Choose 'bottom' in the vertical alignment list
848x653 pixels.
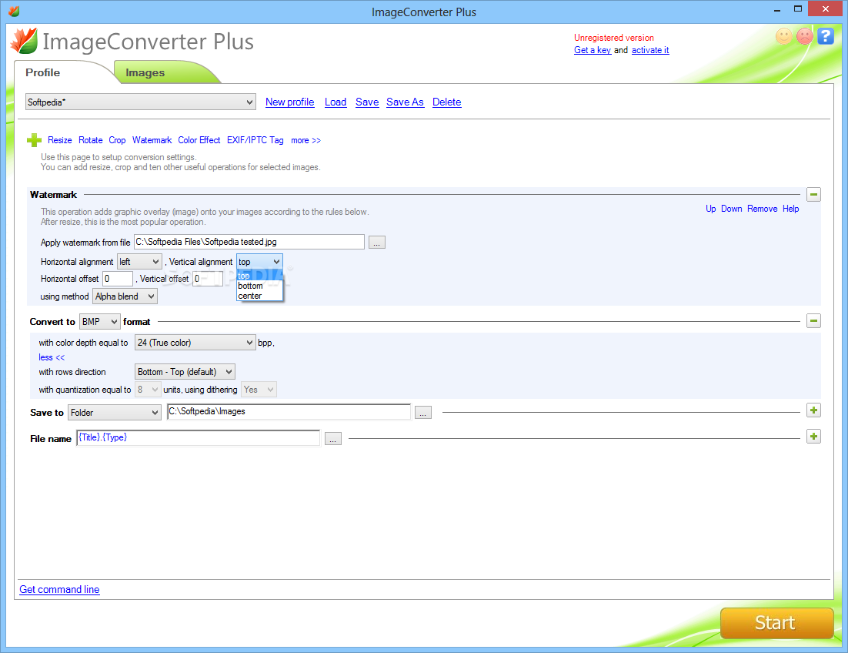tap(259, 286)
